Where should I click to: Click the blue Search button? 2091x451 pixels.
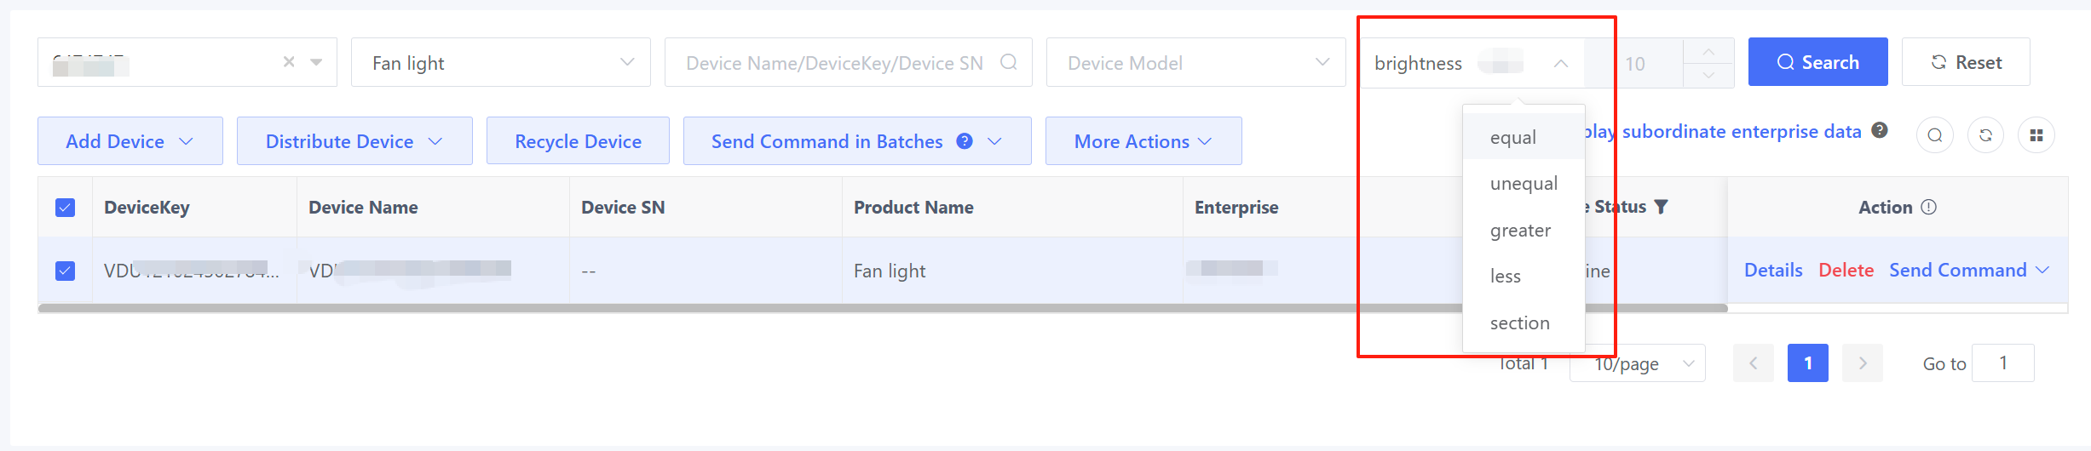click(1817, 62)
